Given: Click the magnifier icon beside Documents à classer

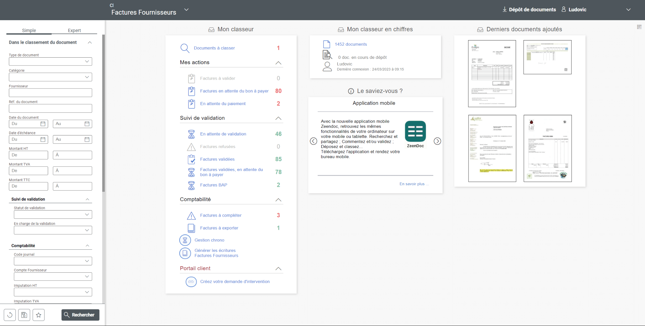Looking at the screenshot, I should pyautogui.click(x=185, y=48).
